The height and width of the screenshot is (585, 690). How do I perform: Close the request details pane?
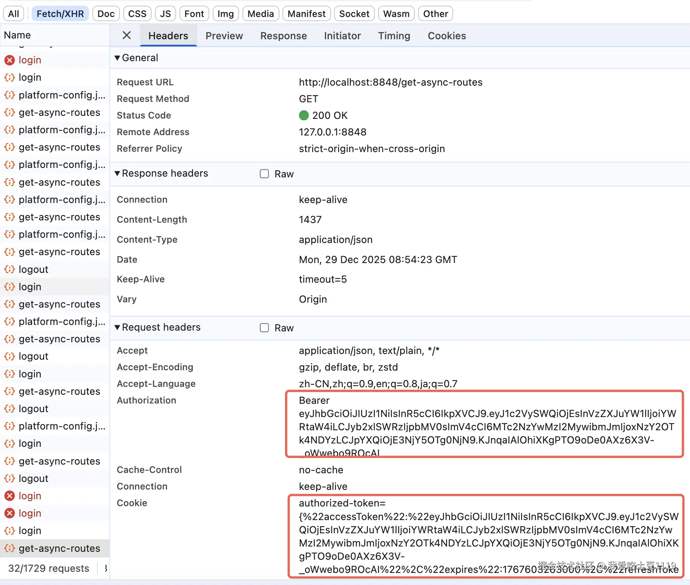[x=127, y=35]
